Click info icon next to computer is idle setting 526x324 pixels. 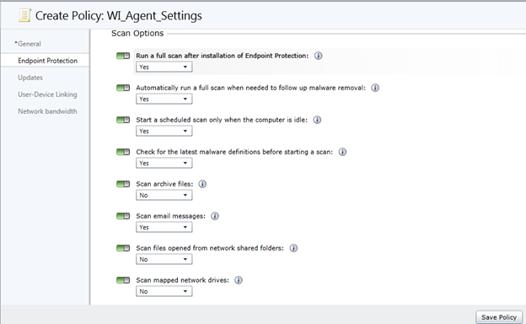[317, 120]
